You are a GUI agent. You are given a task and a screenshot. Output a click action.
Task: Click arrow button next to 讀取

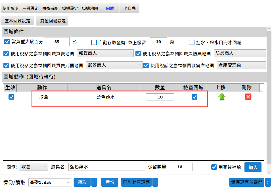[x=94, y=182]
